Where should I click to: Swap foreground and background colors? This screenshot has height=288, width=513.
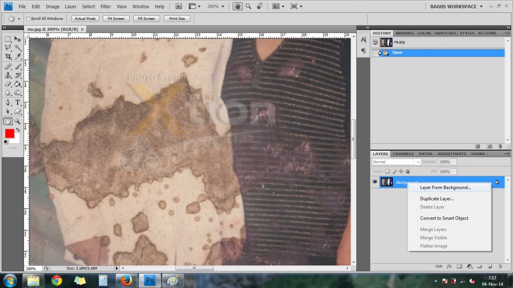pos(18,130)
